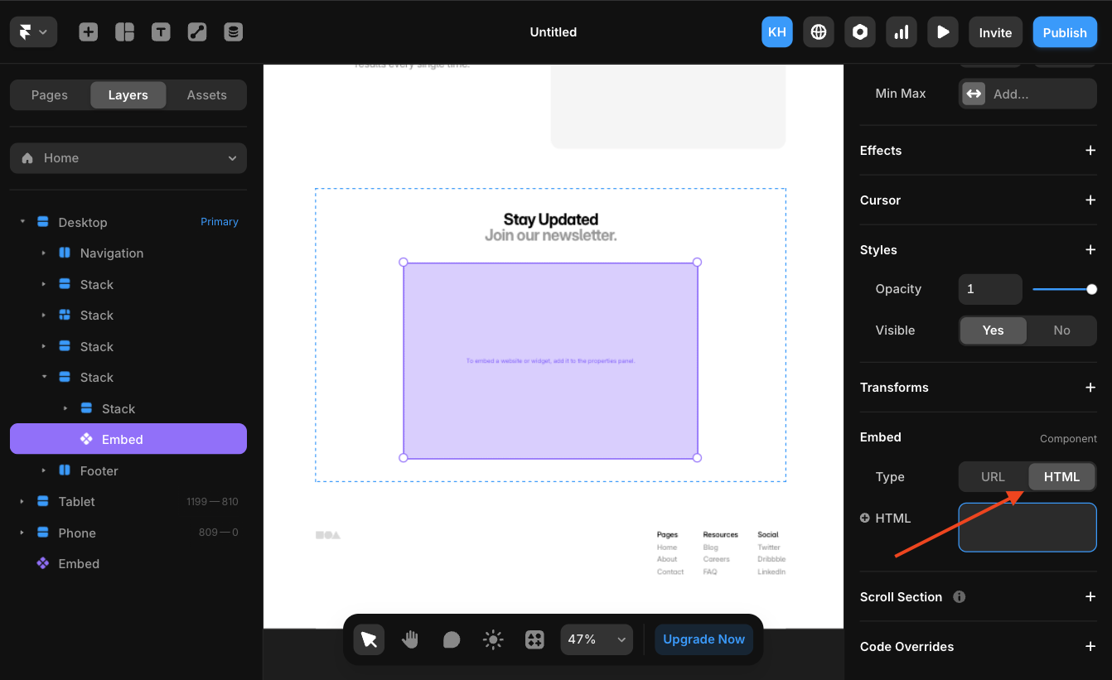This screenshot has width=1112, height=680.
Task: Open the analytics bar chart icon
Action: pyautogui.click(x=902, y=31)
